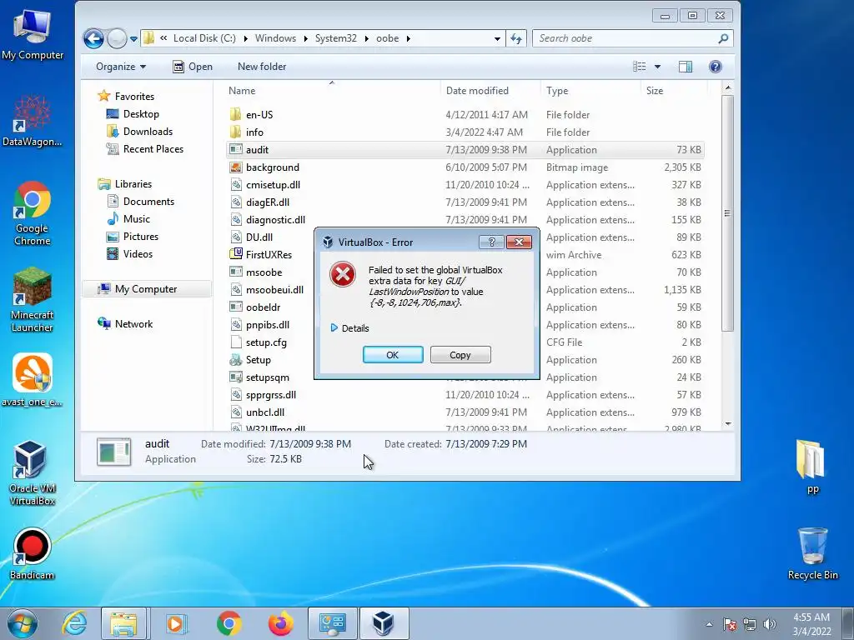Select the info folder
854x640 pixels.
point(465,132)
